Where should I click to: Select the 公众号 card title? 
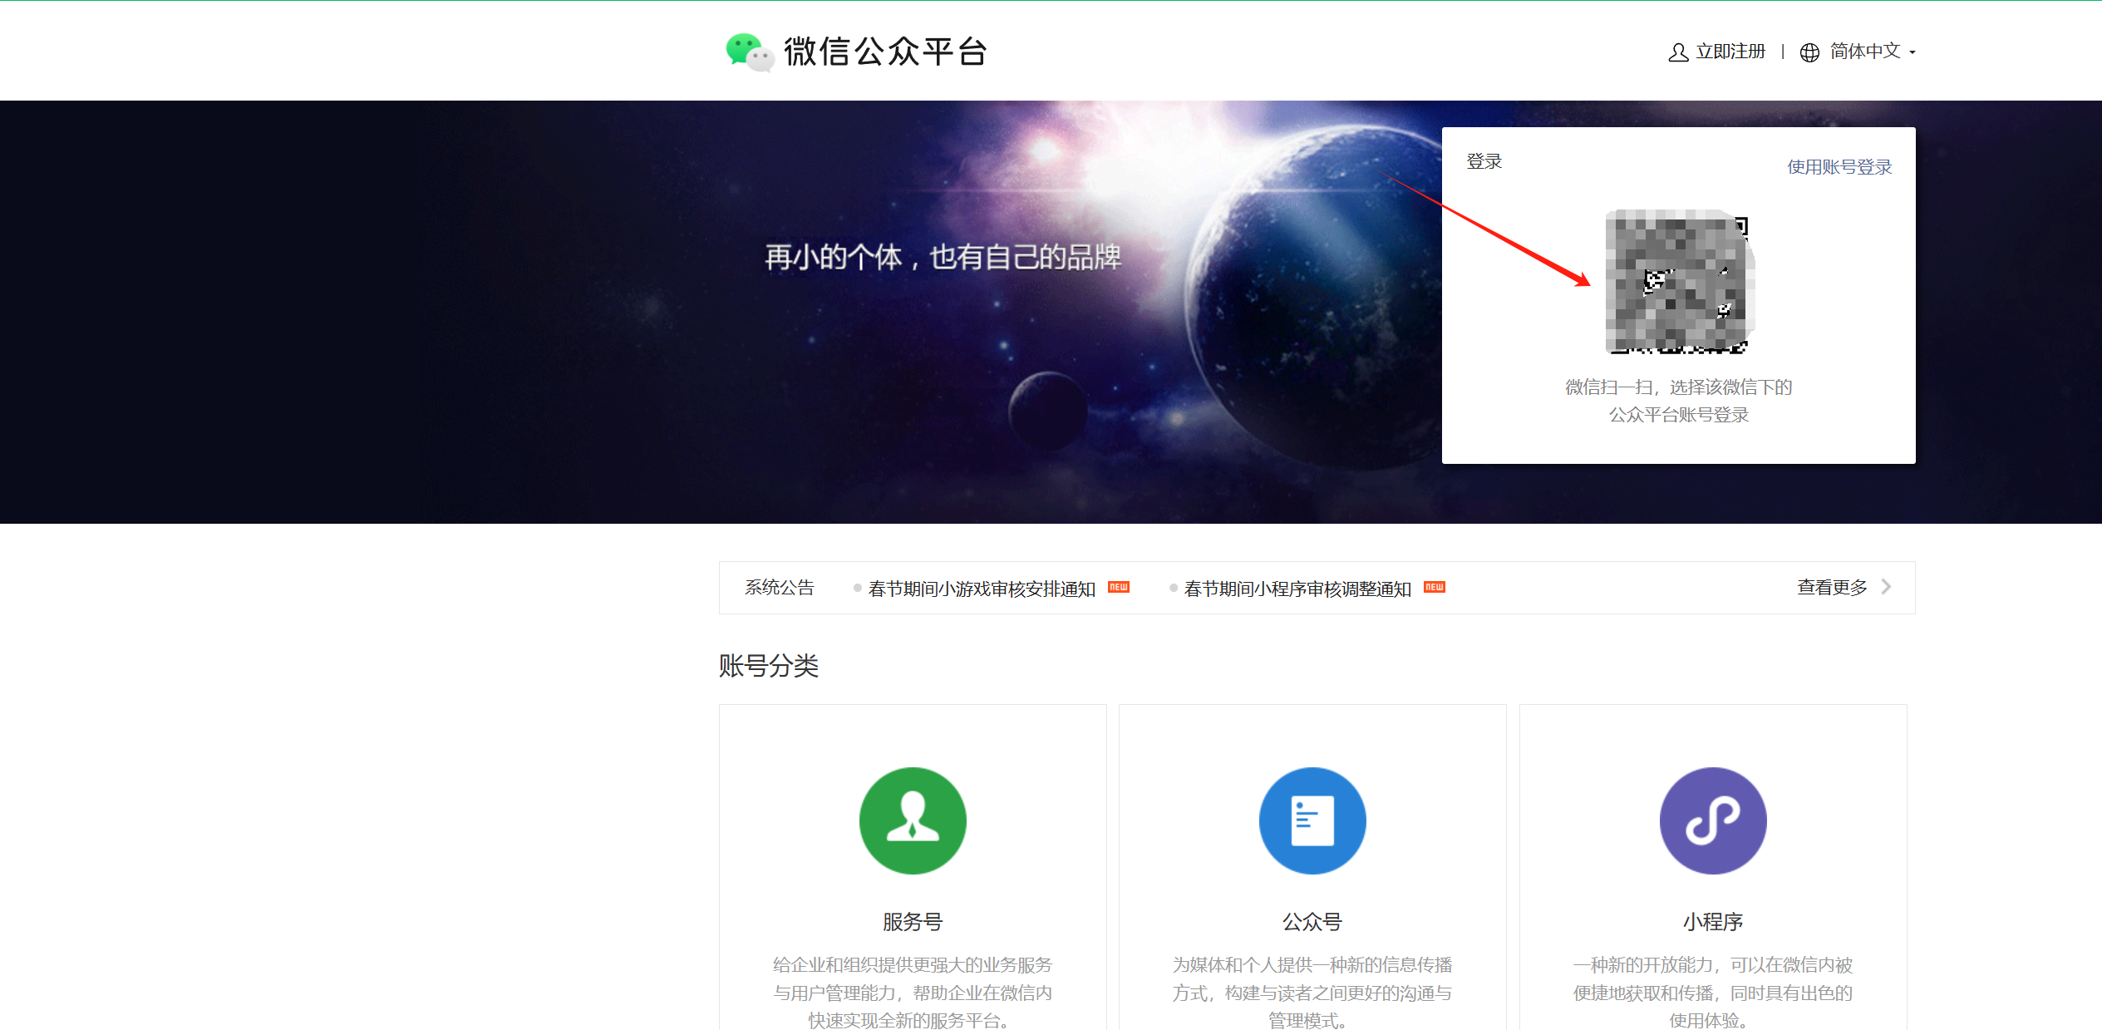[x=1312, y=922]
